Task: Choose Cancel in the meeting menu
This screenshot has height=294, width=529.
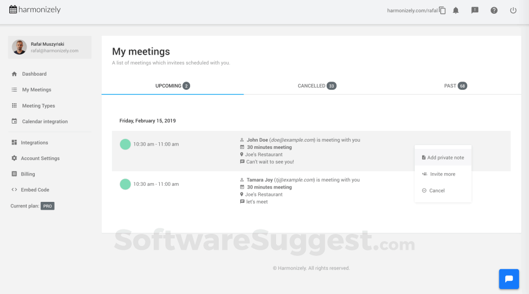Action: coord(436,191)
